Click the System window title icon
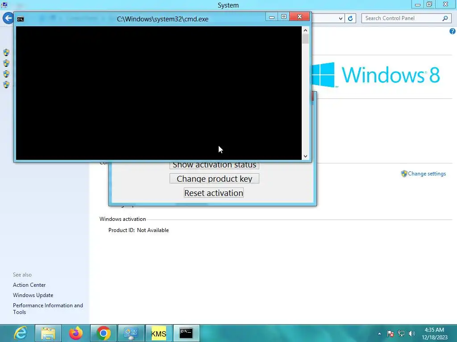This screenshot has width=457, height=342. pos(4,4)
